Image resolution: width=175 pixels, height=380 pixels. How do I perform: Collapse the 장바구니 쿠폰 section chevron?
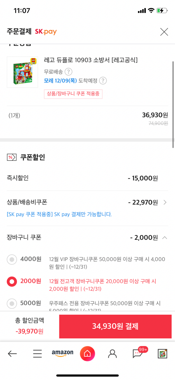(165, 237)
